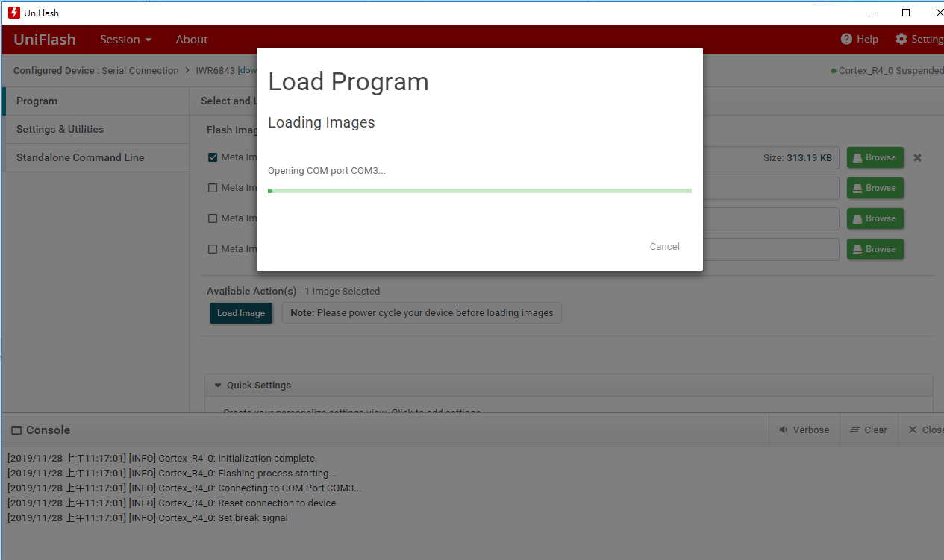944x560 pixels.
Task: Click the power cycle Note message
Action: [422, 313]
